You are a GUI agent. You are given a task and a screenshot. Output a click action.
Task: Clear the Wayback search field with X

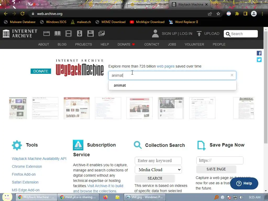tap(232, 75)
